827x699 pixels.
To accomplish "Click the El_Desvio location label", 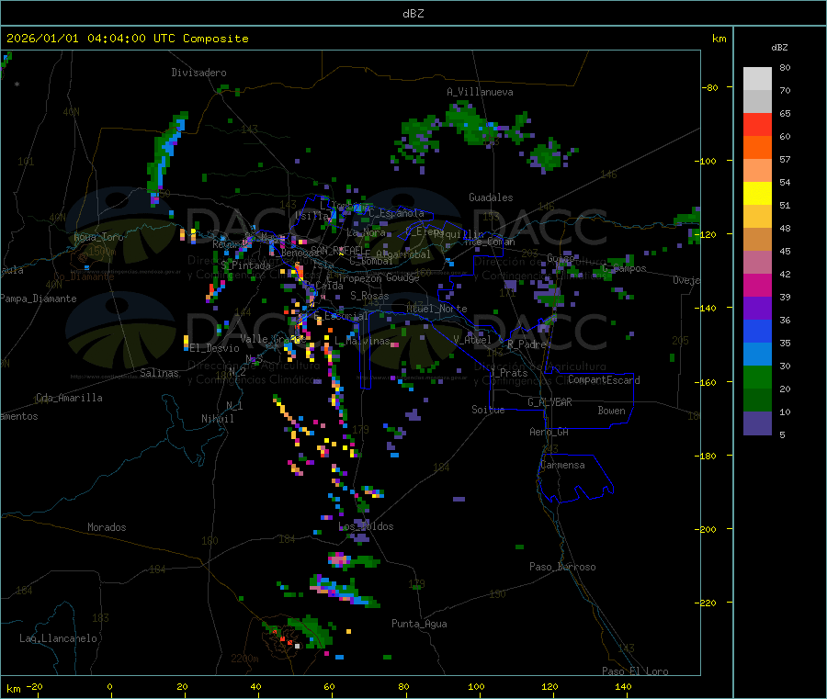I will coord(214,348).
